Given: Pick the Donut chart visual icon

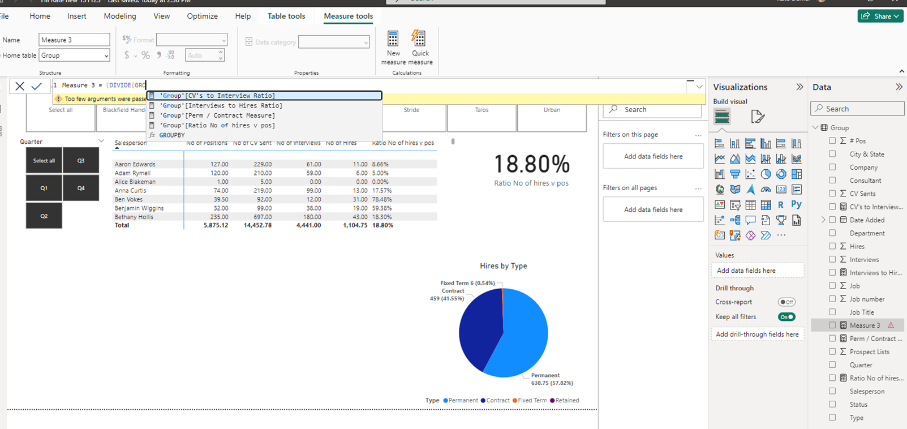Looking at the screenshot, I should coord(781,174).
